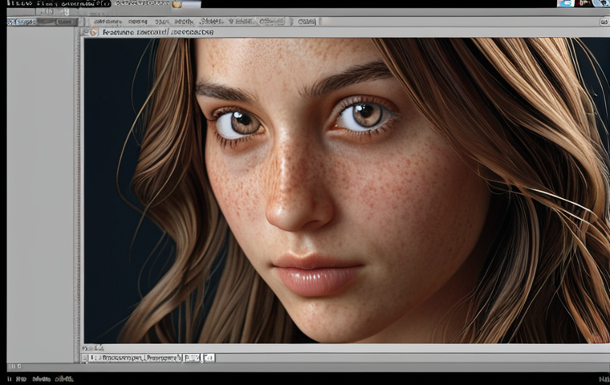Click the last small box after the bottom status fields
The image size is (610, 385).
(x=209, y=358)
